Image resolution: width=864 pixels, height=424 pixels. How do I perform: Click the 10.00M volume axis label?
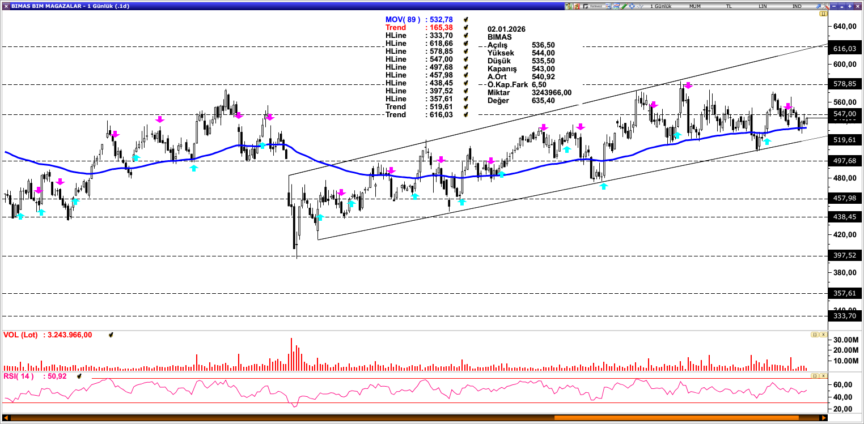845,361
